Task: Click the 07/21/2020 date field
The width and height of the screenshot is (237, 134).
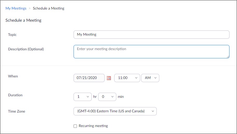Action: (x=89, y=78)
